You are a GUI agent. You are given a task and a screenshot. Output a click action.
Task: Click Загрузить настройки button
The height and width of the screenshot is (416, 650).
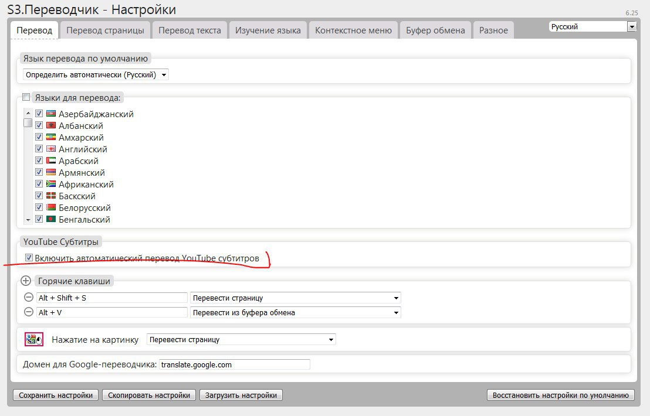coord(241,395)
